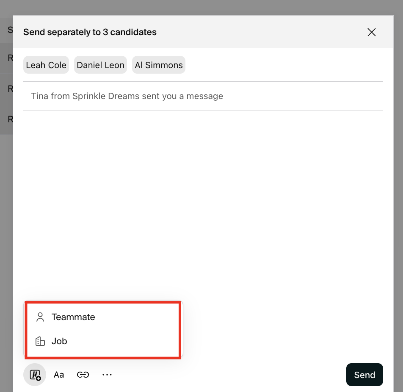Click empty toolbar space left of Send

point(229,375)
